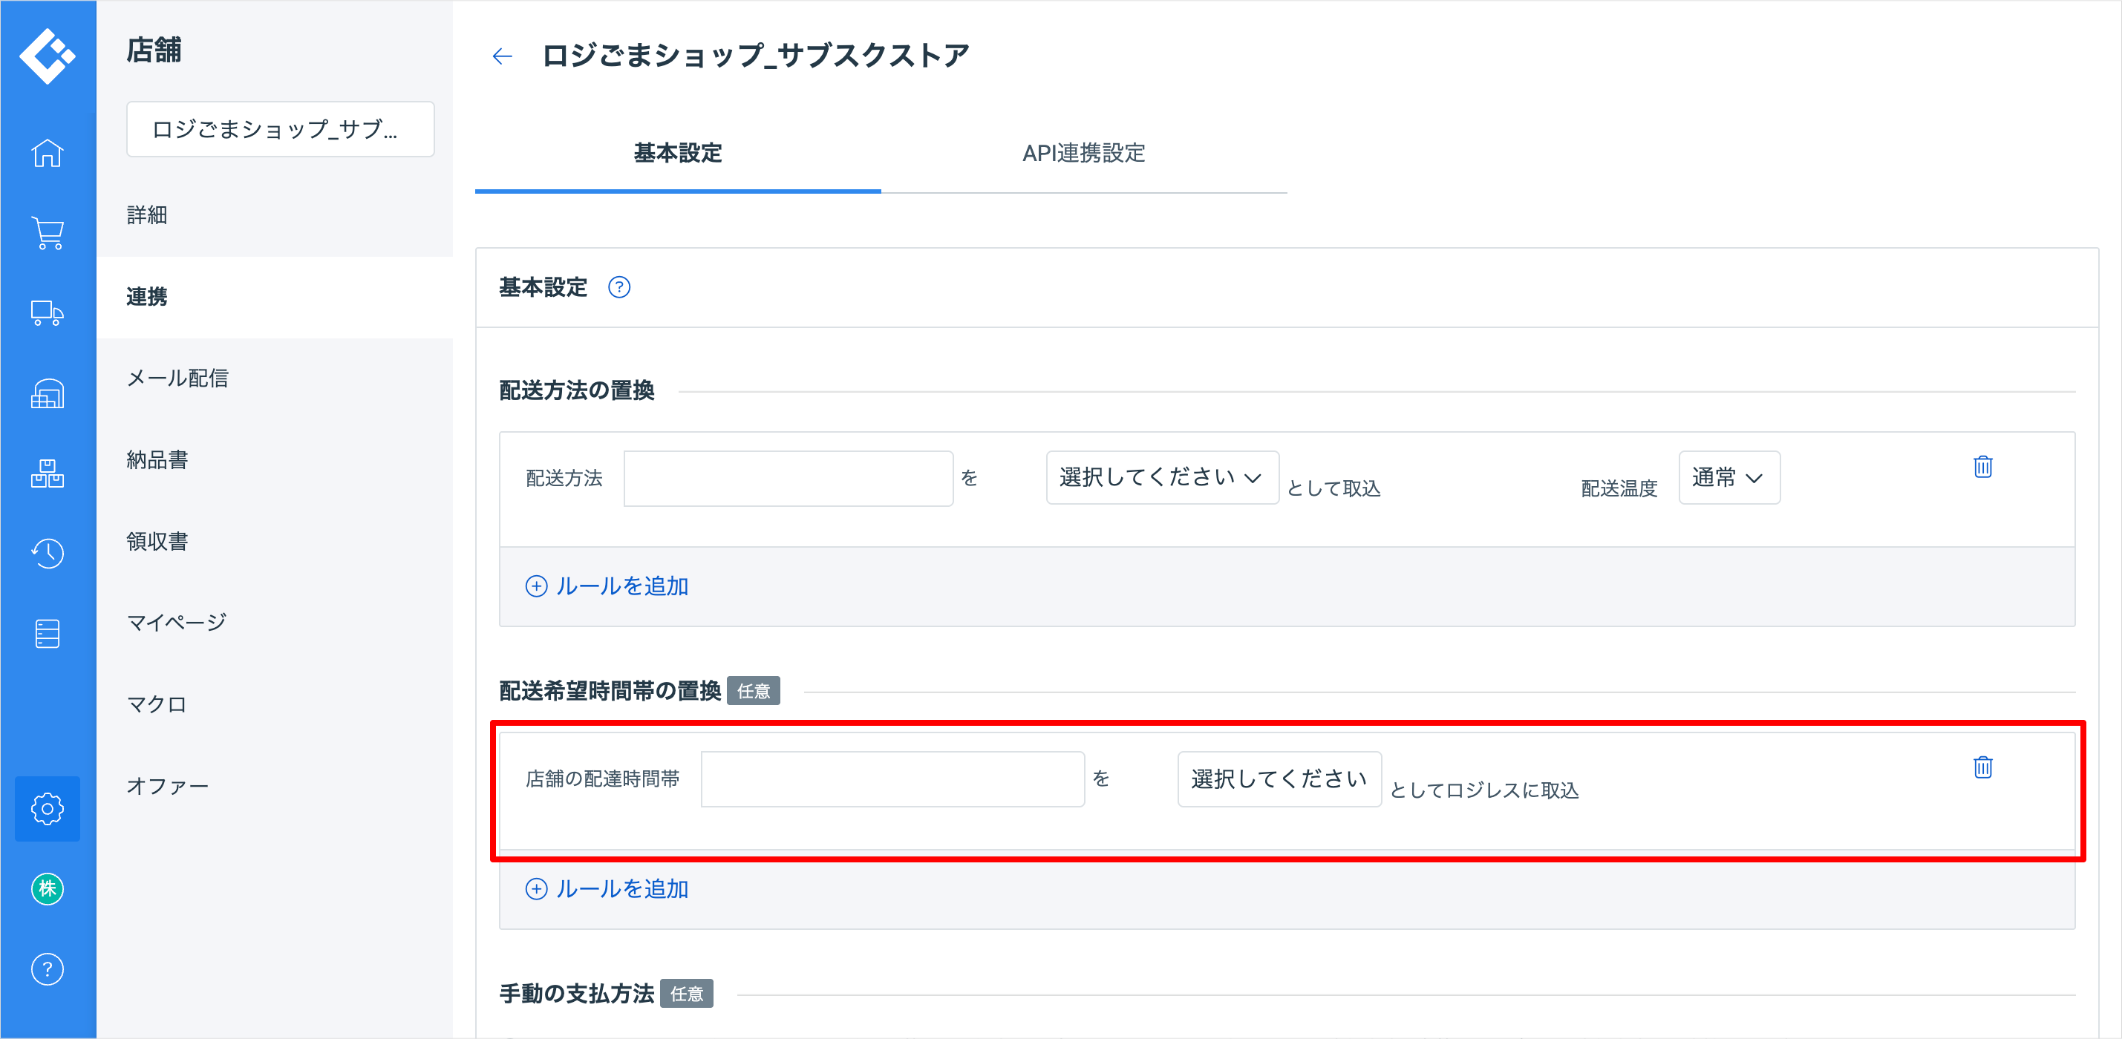The height and width of the screenshot is (1039, 2122).
Task: Click the 配送方法 text input field
Action: (x=788, y=479)
